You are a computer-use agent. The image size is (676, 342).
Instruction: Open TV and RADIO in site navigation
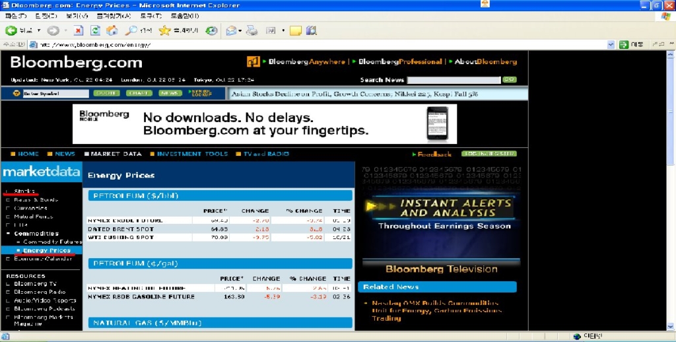click(x=266, y=154)
